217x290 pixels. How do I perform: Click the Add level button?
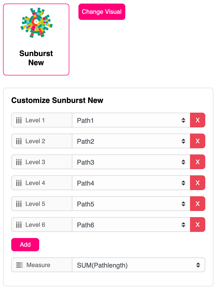click(25, 245)
